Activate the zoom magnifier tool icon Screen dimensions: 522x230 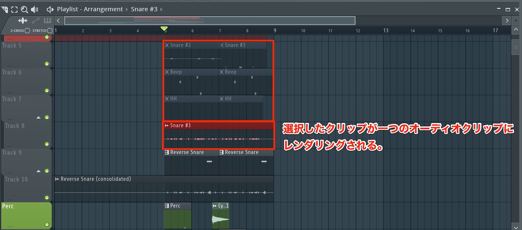coord(24,9)
